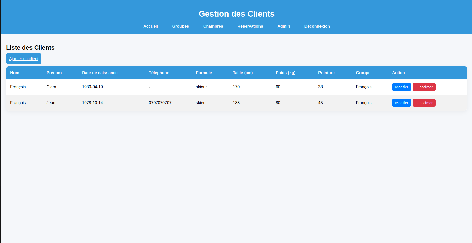Click the Ajouter un client button
The height and width of the screenshot is (243, 472).
(x=24, y=59)
